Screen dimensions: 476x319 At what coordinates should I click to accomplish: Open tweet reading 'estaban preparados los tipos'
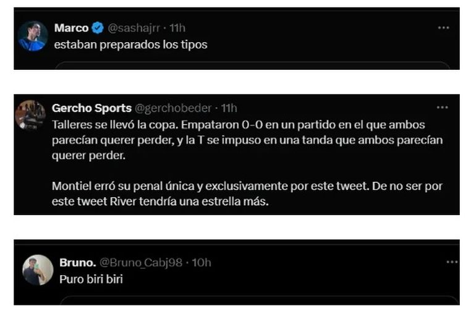[130, 45]
